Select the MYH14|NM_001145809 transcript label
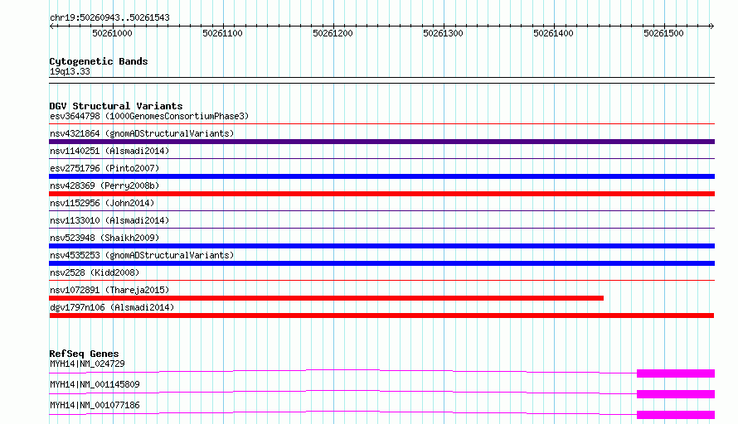 95,384
